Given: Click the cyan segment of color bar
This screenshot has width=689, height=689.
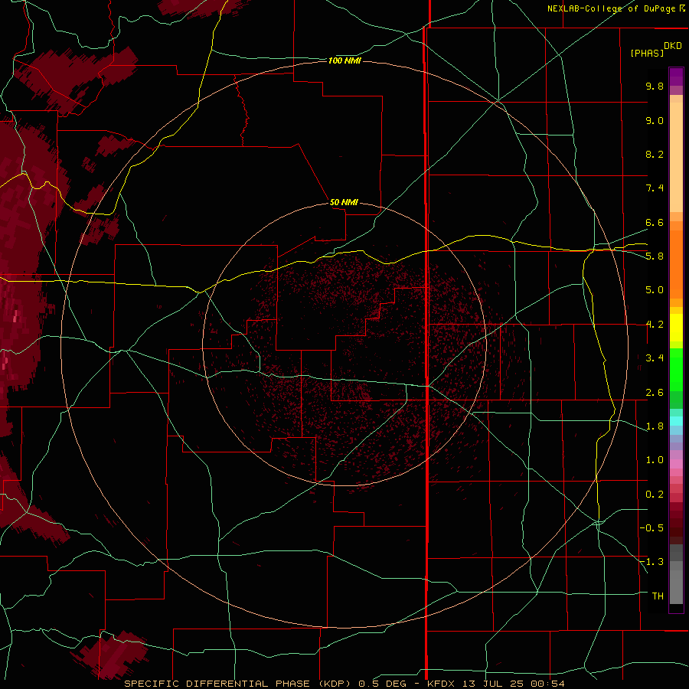Looking at the screenshot, I should 676,421.
